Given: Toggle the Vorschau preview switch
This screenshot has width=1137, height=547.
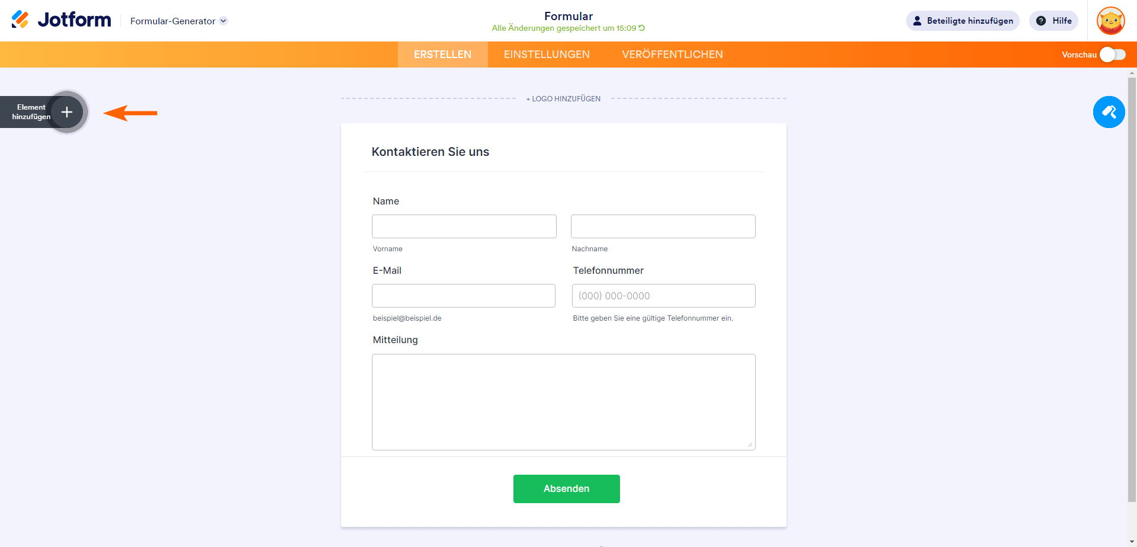Looking at the screenshot, I should click(1112, 55).
